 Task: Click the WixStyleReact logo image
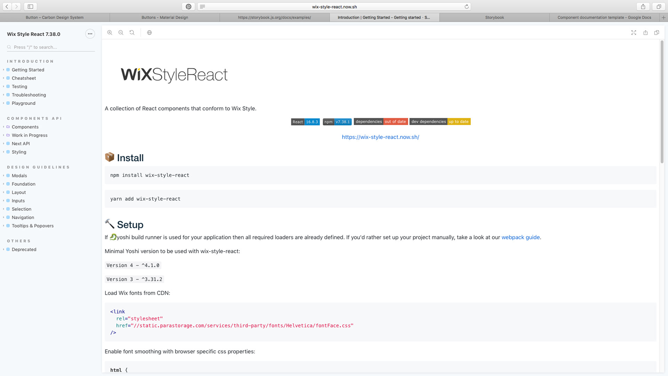click(x=174, y=75)
